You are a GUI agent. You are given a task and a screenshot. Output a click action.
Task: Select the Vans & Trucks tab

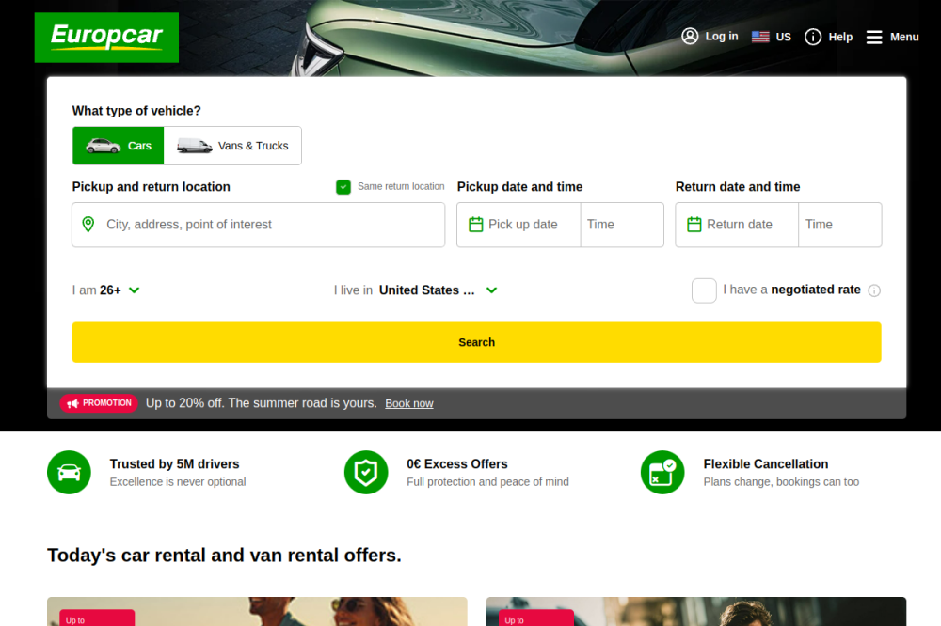click(232, 146)
